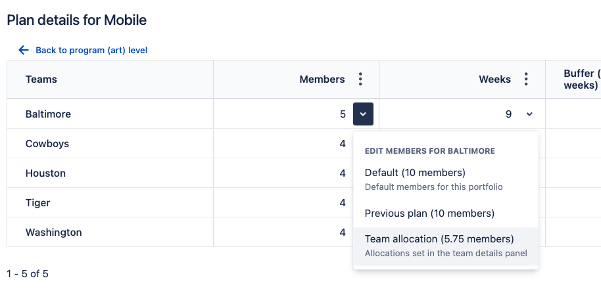Viewport: 601px width, 293px height.
Task: Click the Weeks column header label
Action: pyautogui.click(x=494, y=79)
